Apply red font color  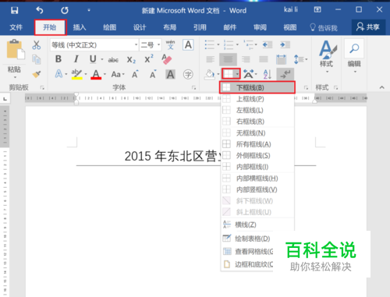click(96, 74)
